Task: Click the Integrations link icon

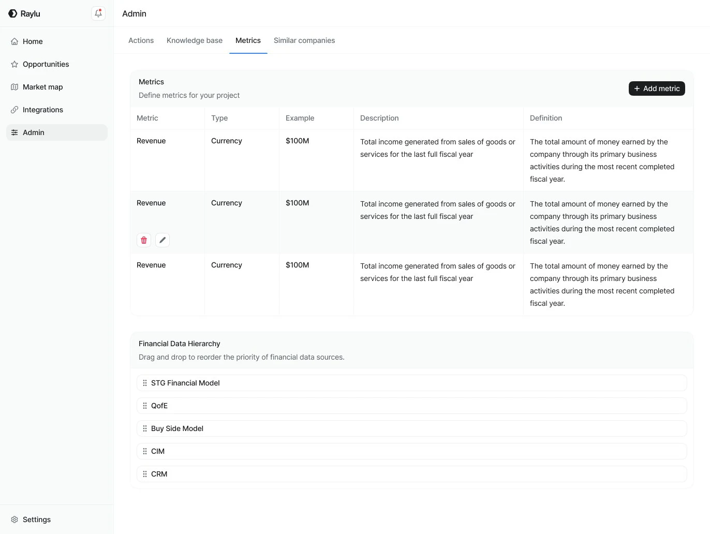Action: [14, 110]
